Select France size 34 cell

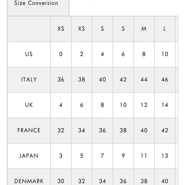click(82, 130)
